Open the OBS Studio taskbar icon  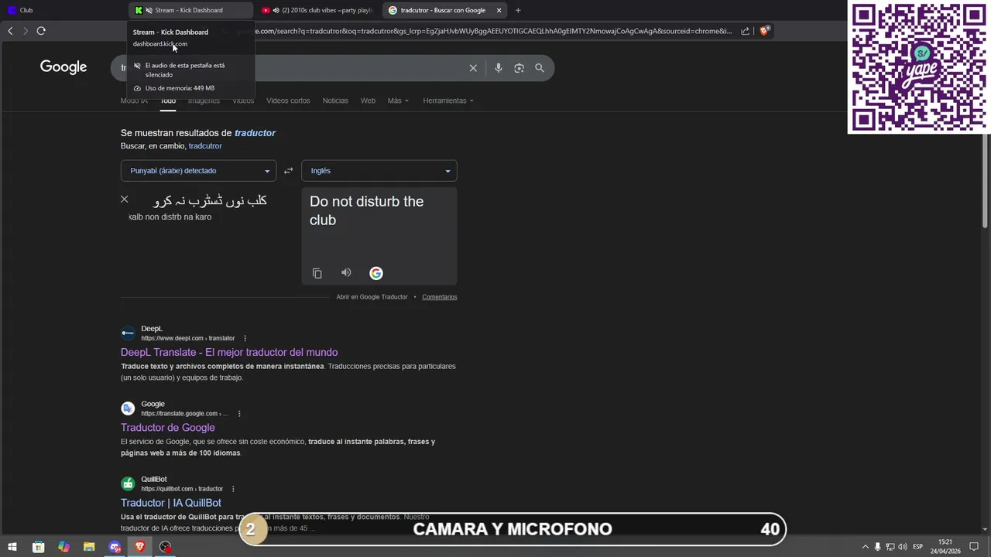[x=166, y=547]
